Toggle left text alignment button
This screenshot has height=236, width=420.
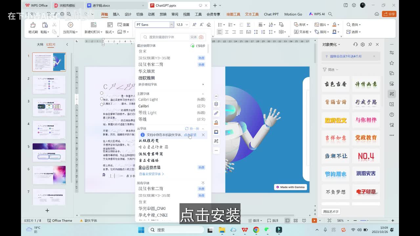coord(220,32)
